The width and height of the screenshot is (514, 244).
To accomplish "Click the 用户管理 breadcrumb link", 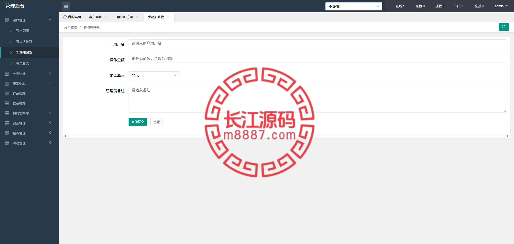I will click(71, 27).
